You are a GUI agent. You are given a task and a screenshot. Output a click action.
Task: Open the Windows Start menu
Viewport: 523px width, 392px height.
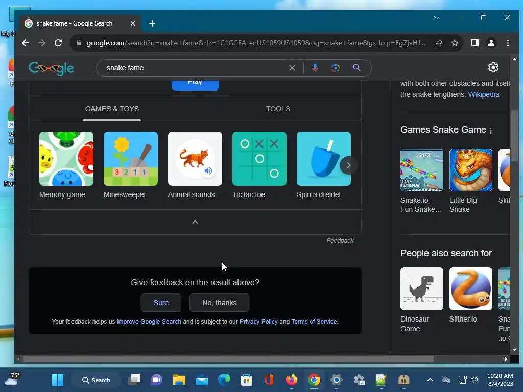(57, 380)
